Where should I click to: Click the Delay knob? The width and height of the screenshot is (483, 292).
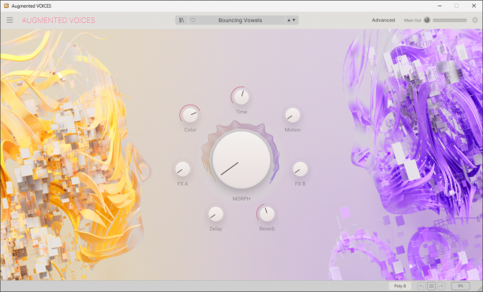click(215, 214)
